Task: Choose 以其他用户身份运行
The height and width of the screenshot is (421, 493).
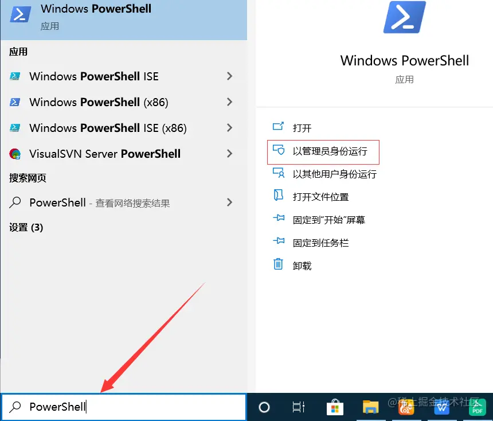Action: click(324, 174)
